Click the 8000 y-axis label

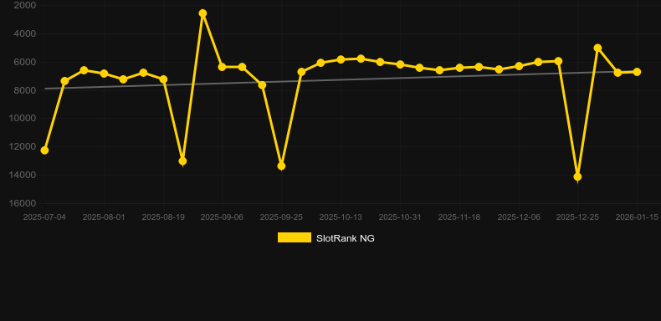point(25,90)
